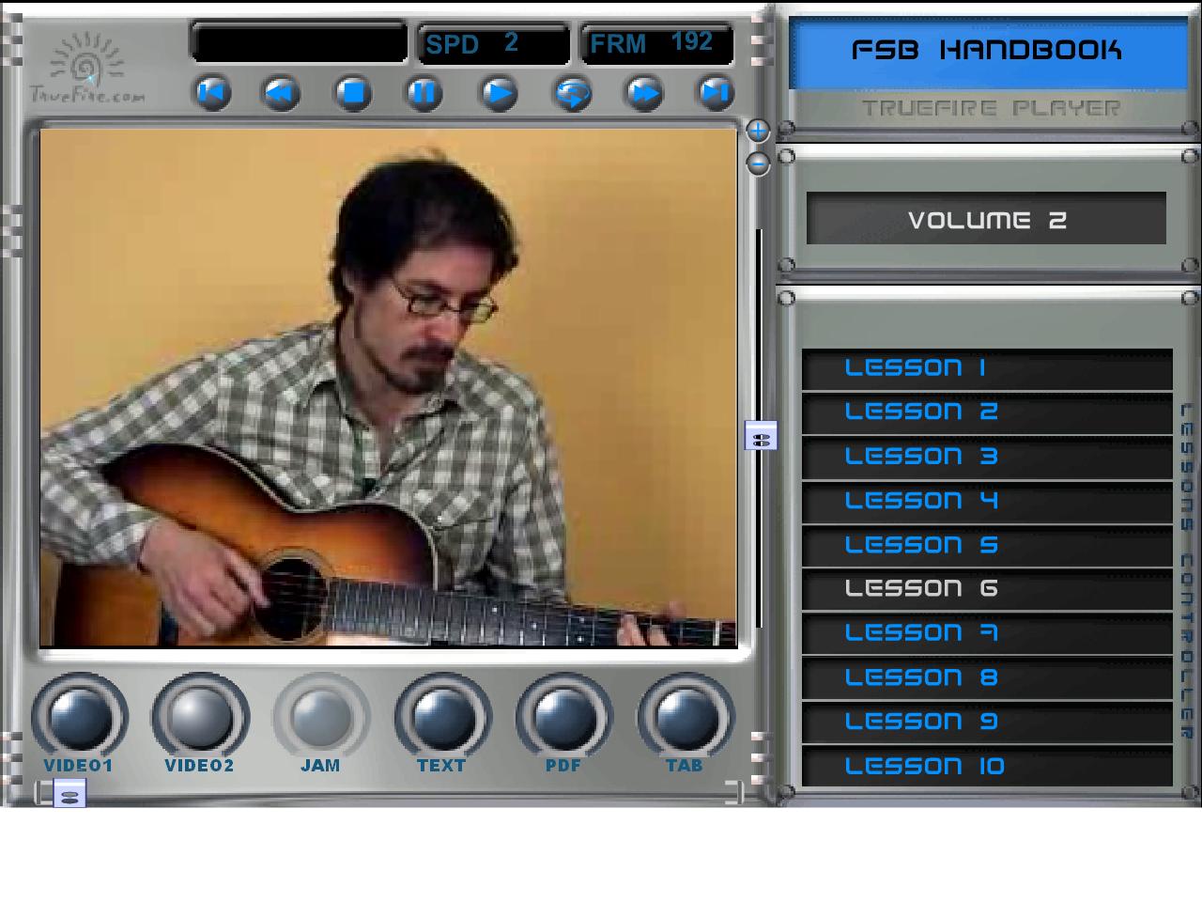
Task: Open the Volume 2 selector
Action: pyautogui.click(x=986, y=219)
